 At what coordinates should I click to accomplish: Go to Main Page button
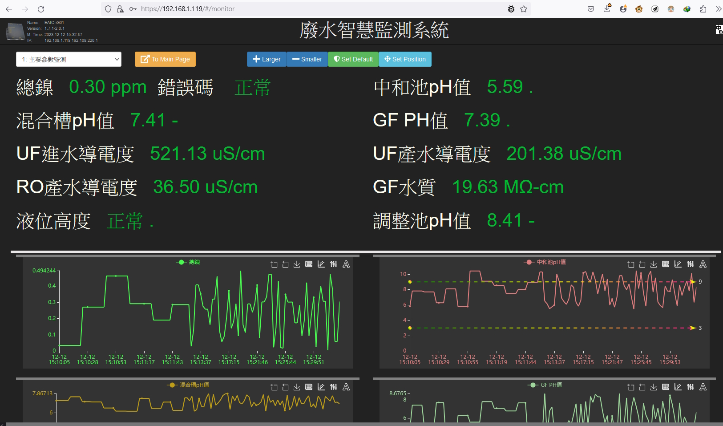[165, 59]
